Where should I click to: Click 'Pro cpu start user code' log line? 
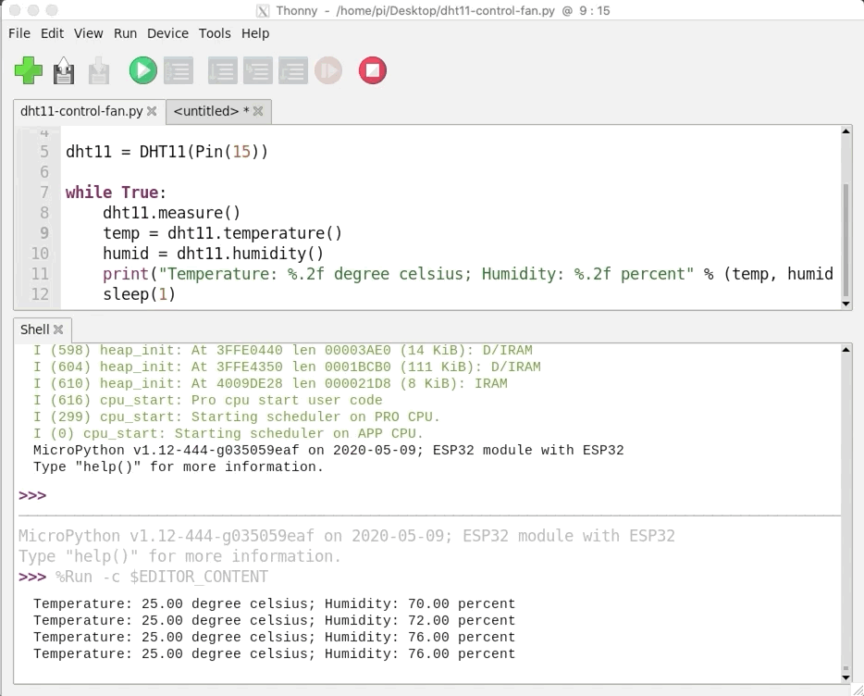click(208, 401)
